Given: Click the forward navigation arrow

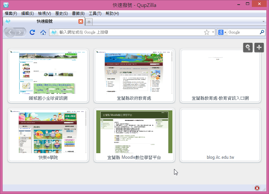Looking at the screenshot, I should (20, 32).
